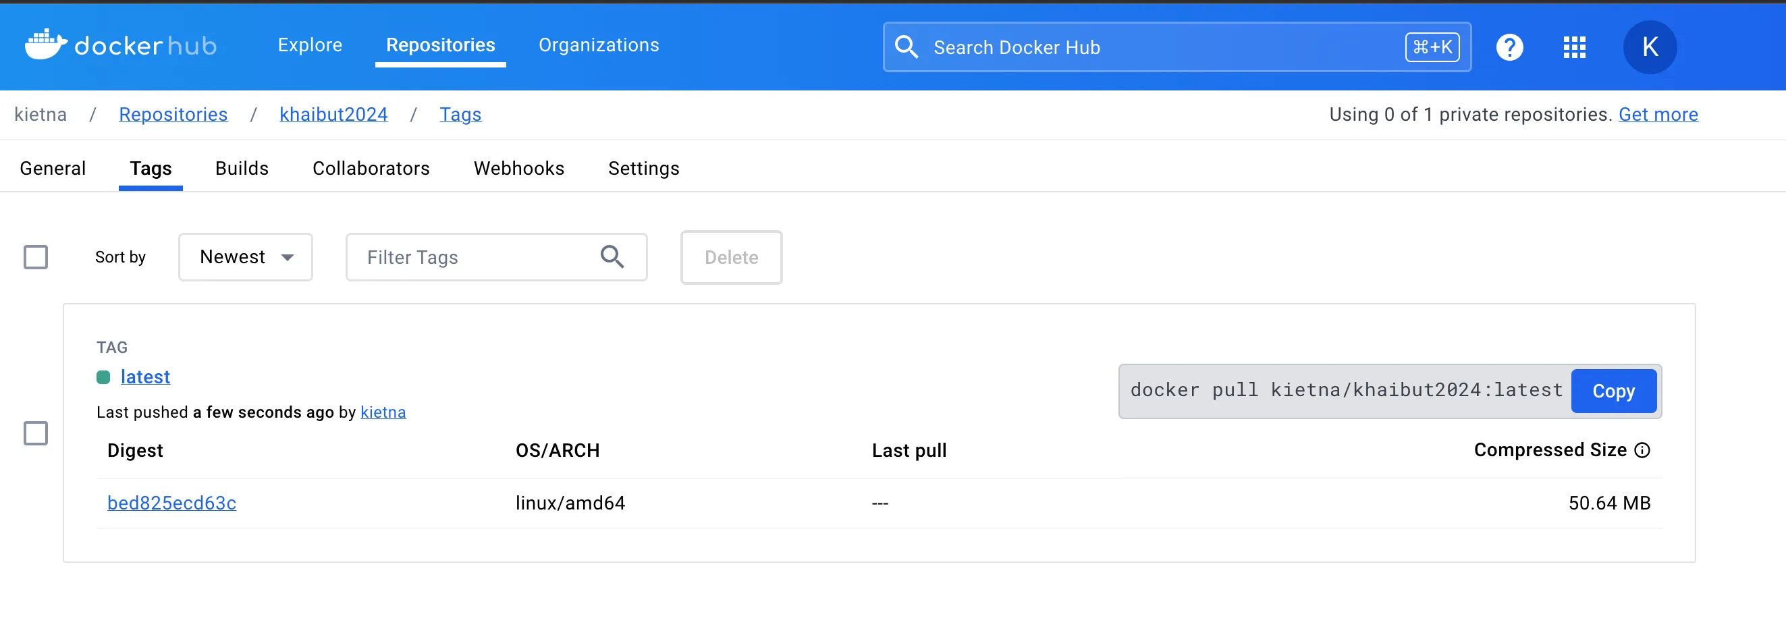Tick the select-all tags checkbox
Image resolution: width=1786 pixels, height=633 pixels.
(x=36, y=257)
